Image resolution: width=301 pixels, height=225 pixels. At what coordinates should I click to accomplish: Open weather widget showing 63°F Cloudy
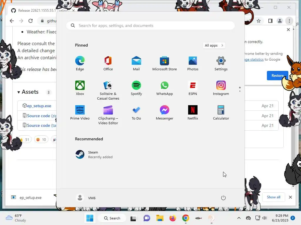coord(16,218)
